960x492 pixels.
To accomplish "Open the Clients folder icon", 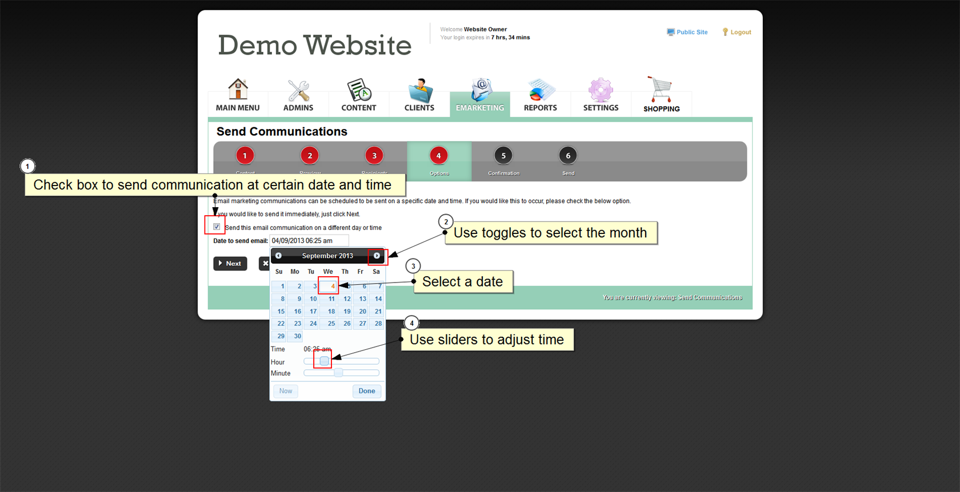I will (420, 91).
